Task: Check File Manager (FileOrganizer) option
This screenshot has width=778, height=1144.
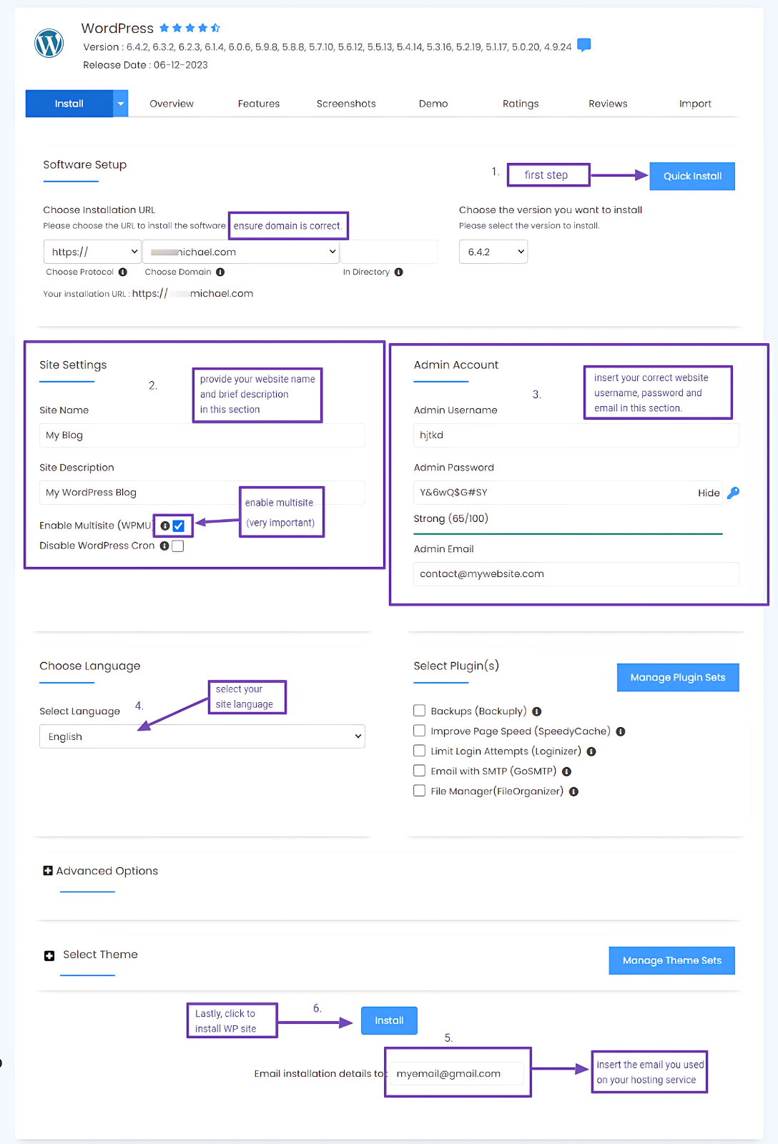Action: tap(420, 791)
